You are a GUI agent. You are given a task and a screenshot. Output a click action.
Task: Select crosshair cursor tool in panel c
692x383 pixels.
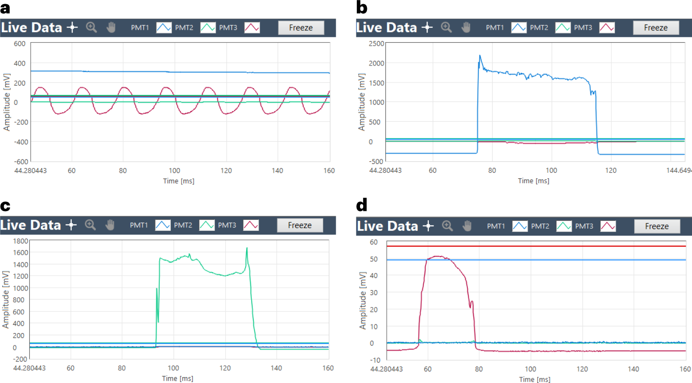coord(71,225)
